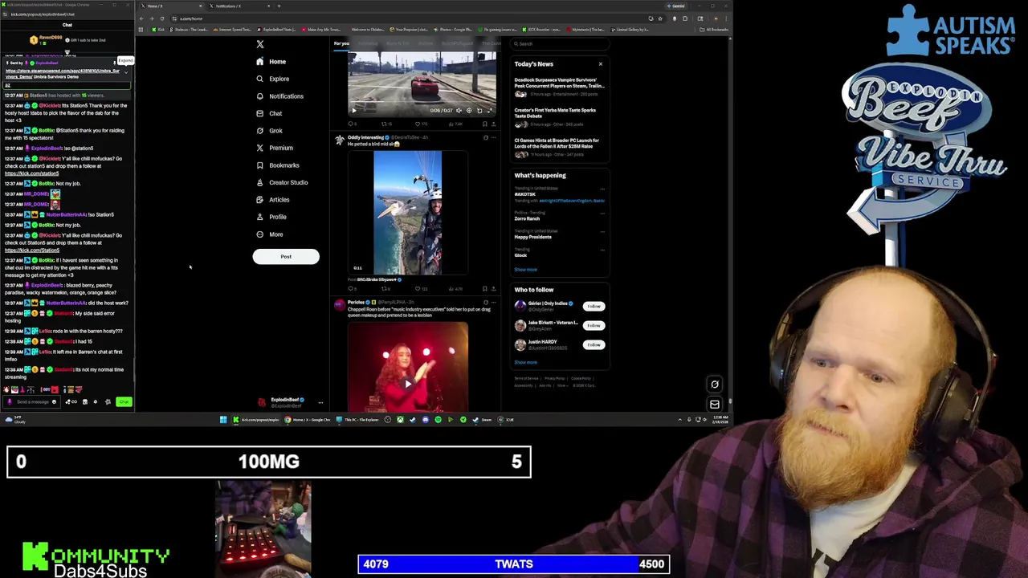Open the Yerba Mate Taste Debate news story
1028x578 pixels.
pyautogui.click(x=560, y=118)
